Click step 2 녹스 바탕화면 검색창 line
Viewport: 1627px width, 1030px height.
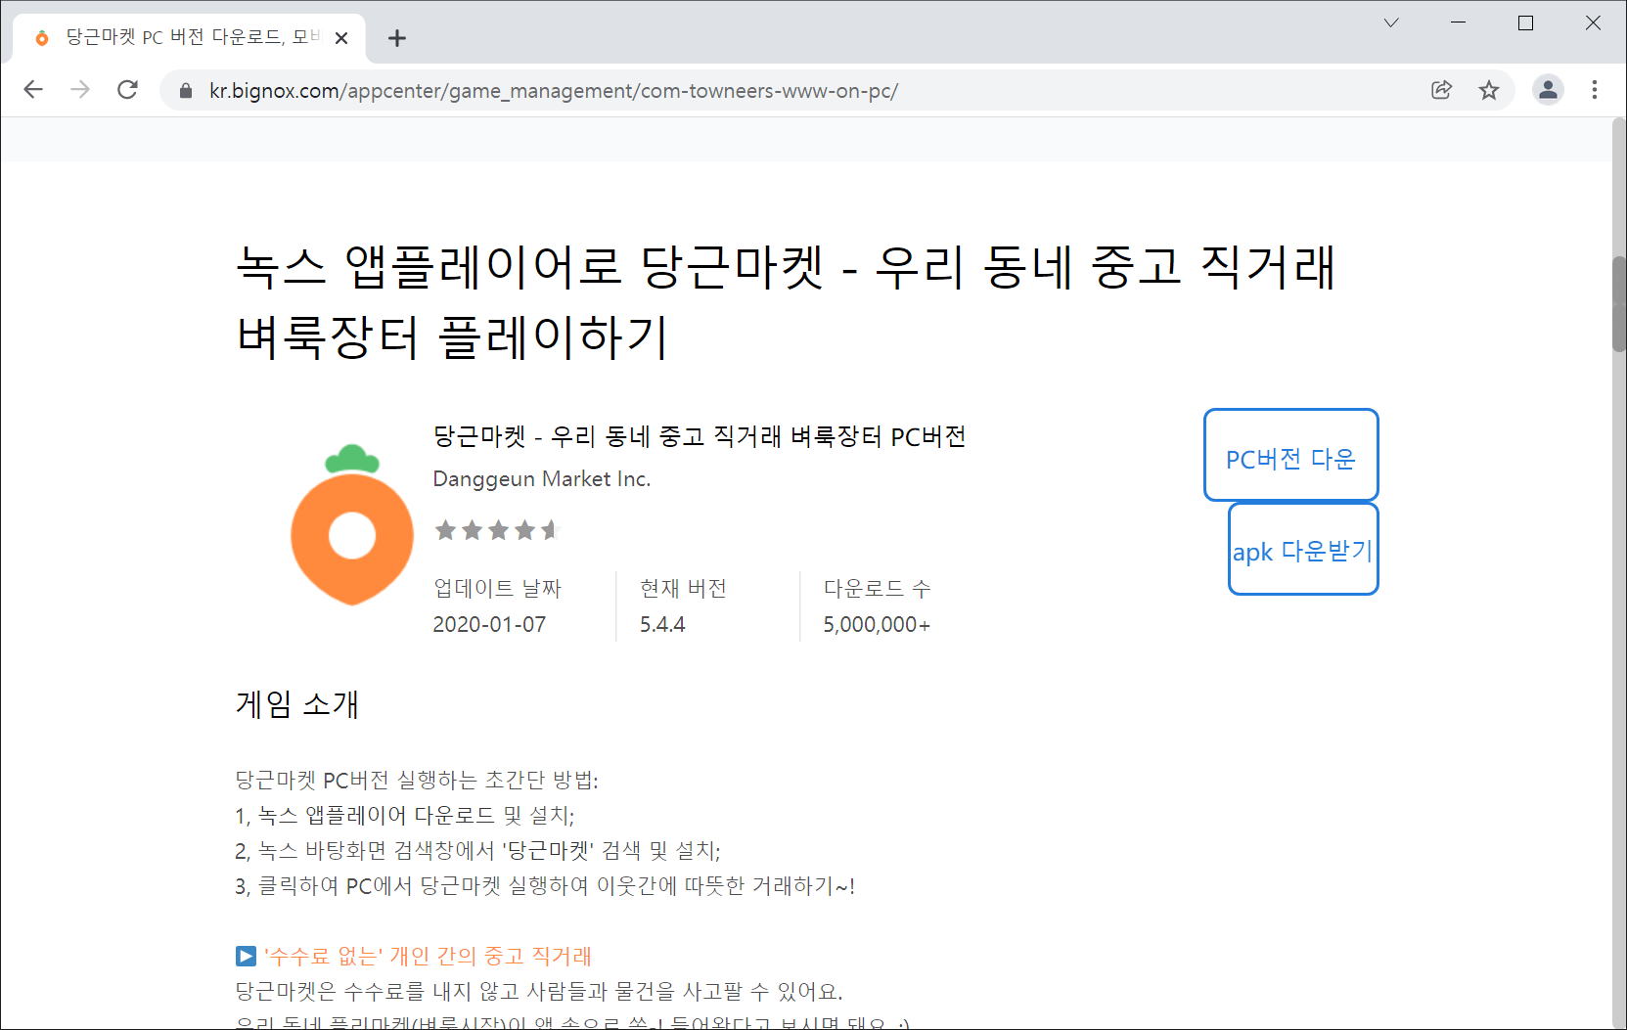pyautogui.click(x=477, y=850)
